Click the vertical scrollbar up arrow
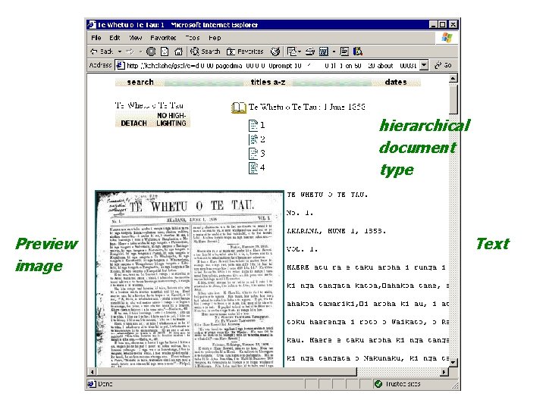Viewport: 546px width, 409px height. click(x=453, y=78)
